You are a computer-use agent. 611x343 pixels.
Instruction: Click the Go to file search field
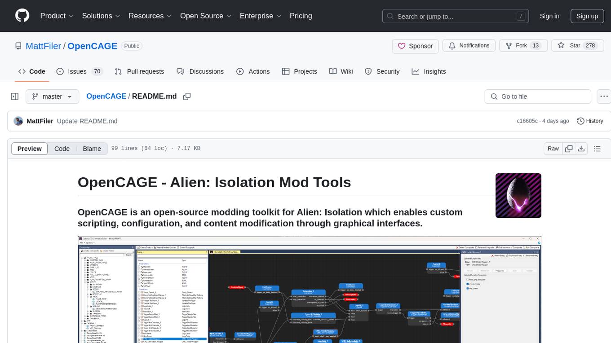point(538,97)
